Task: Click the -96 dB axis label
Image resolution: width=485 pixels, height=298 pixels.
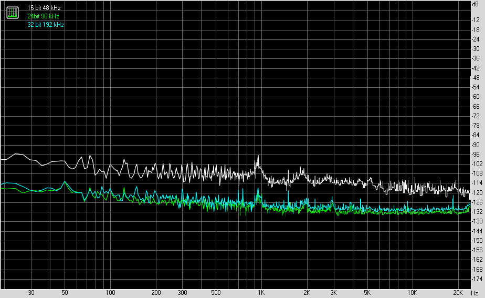Action: [477, 154]
